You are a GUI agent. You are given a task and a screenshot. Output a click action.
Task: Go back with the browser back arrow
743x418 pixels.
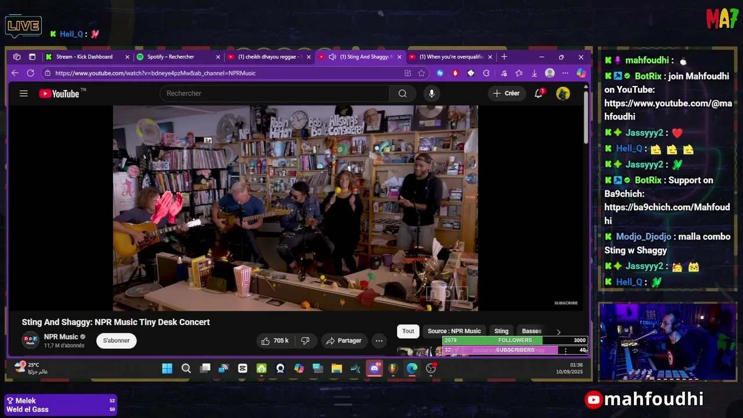[15, 73]
